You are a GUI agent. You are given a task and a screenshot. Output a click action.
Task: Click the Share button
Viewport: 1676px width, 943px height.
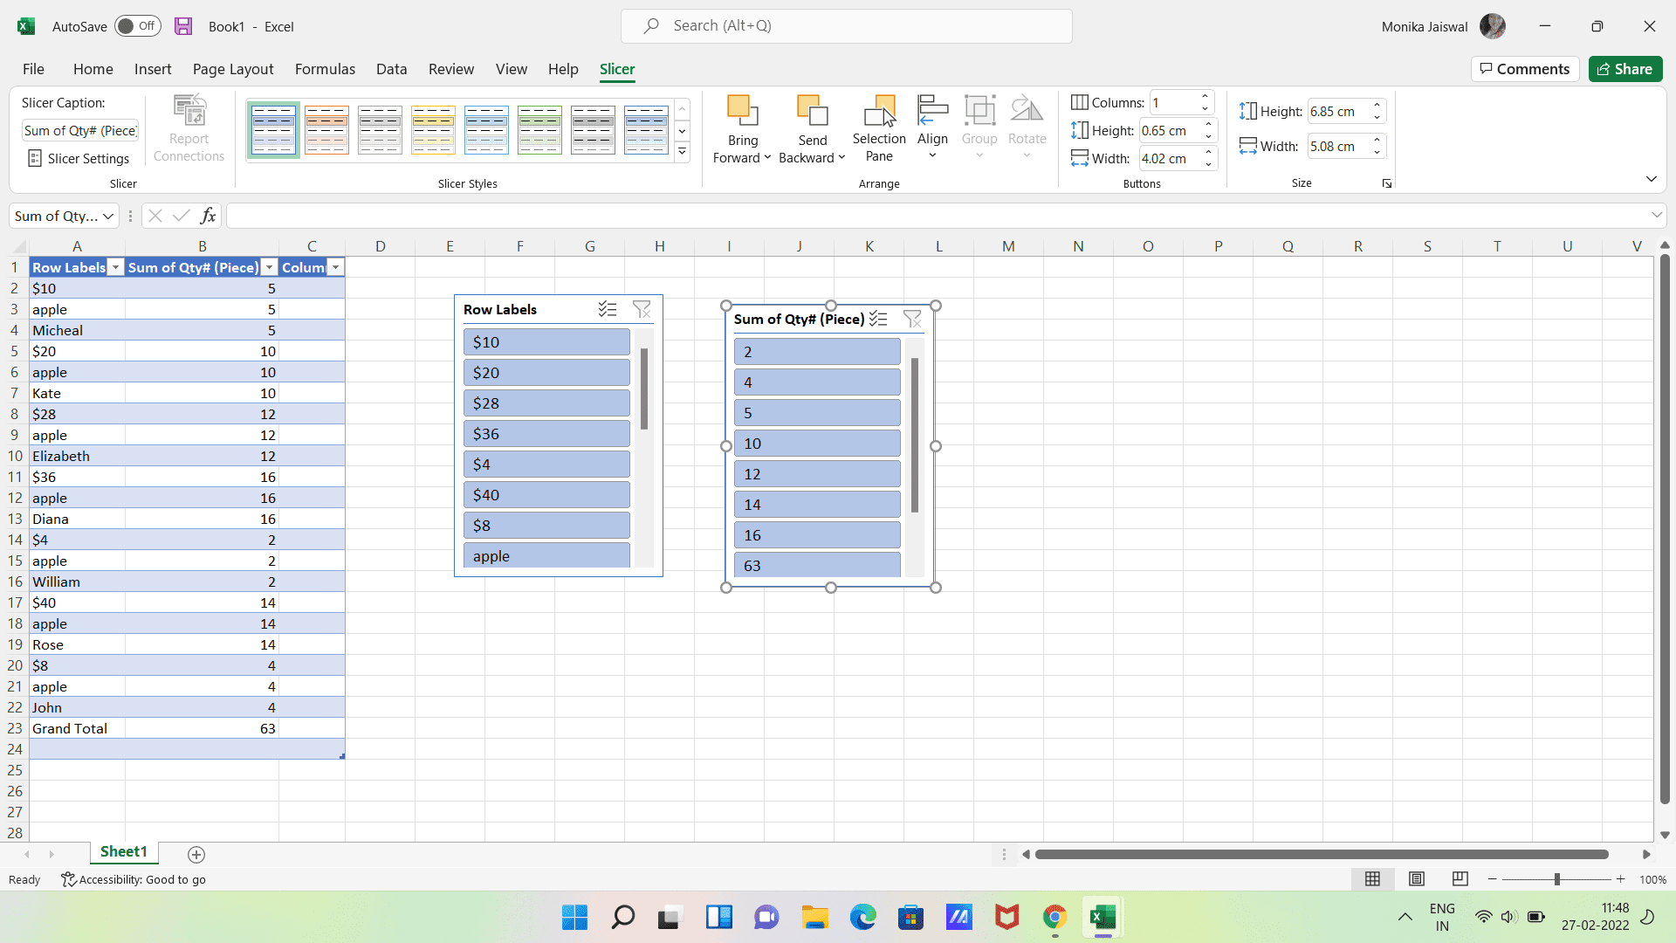tap(1625, 69)
